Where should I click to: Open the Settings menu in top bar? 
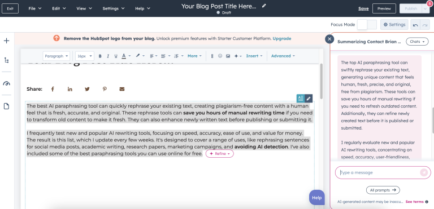coord(114,8)
